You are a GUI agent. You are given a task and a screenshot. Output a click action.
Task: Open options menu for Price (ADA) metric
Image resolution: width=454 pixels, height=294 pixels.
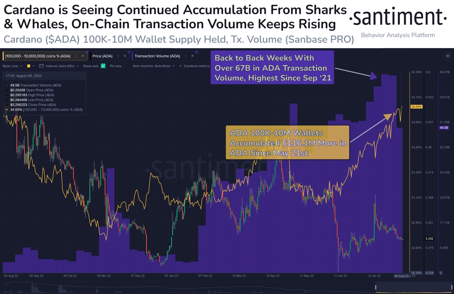(x=118, y=56)
